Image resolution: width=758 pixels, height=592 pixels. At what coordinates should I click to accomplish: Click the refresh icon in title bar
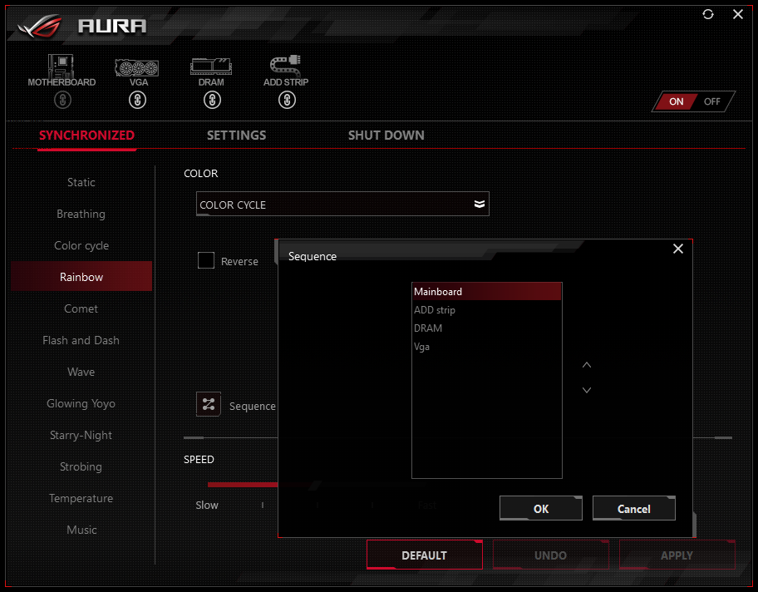point(708,14)
